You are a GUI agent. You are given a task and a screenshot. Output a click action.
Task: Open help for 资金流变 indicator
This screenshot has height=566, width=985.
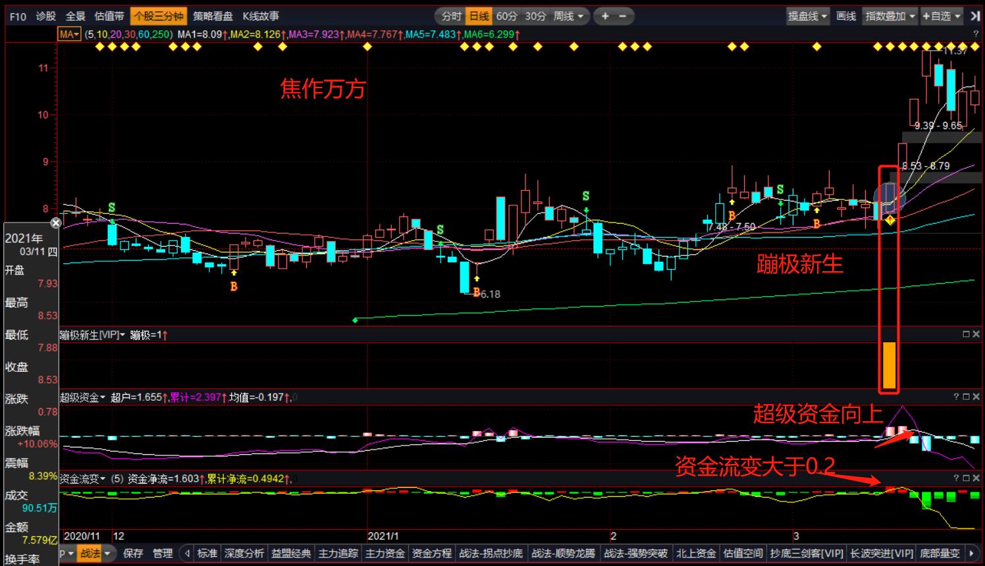point(956,478)
